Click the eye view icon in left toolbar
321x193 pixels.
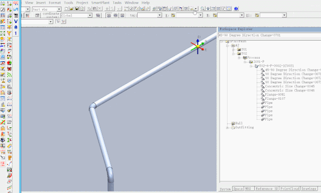coord(3,140)
